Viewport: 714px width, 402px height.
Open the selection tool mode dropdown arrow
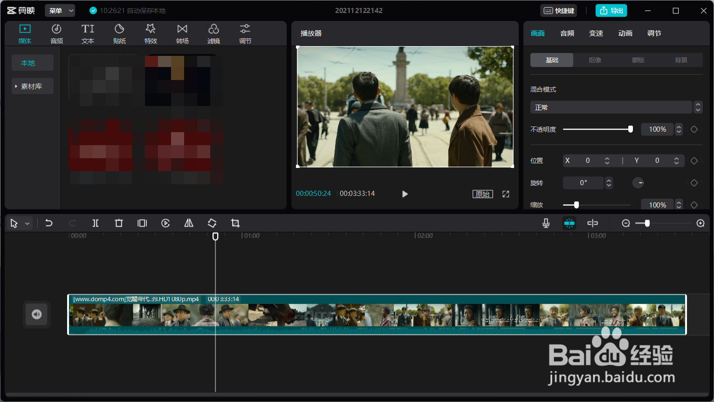(x=27, y=224)
